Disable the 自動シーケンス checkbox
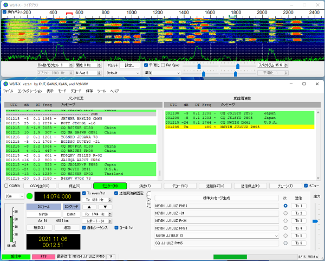Image resolution: width=325 pixels, height=261 pixels. (84, 228)
